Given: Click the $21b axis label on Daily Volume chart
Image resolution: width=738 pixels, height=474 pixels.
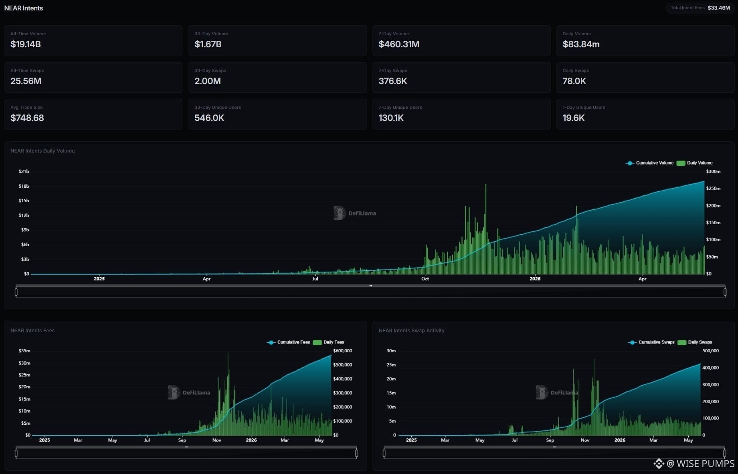Looking at the screenshot, I should (24, 171).
